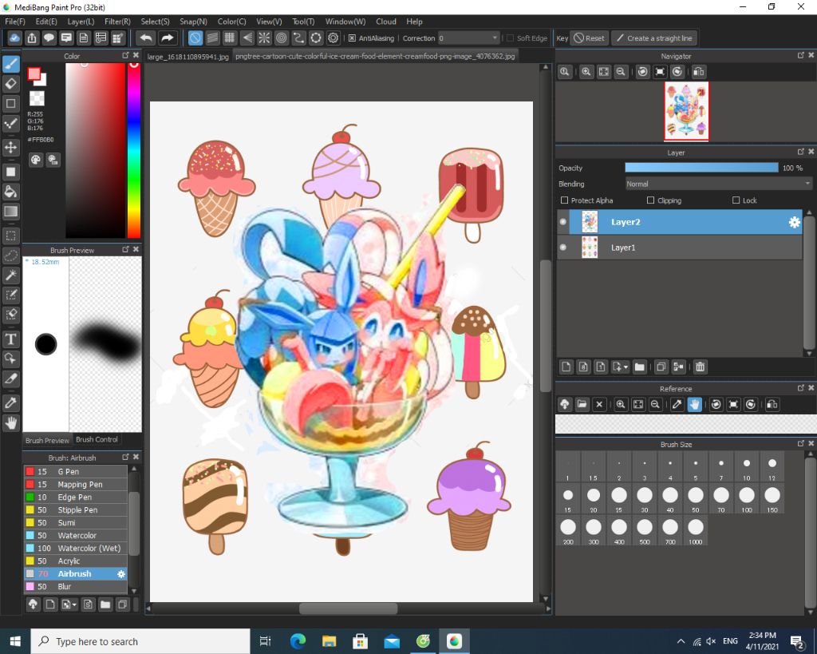This screenshot has width=817, height=654.
Task: Select the Layer1 thumbnail
Action: point(590,248)
